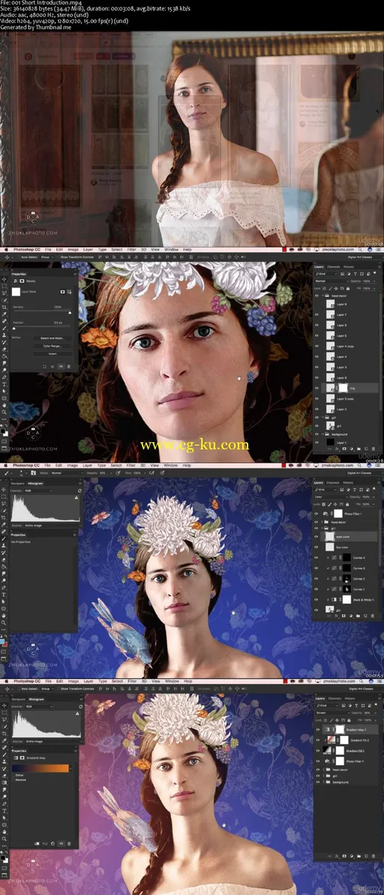Open Image menu in pink gradient frame
The height and width of the screenshot is (895, 384).
coord(73,681)
